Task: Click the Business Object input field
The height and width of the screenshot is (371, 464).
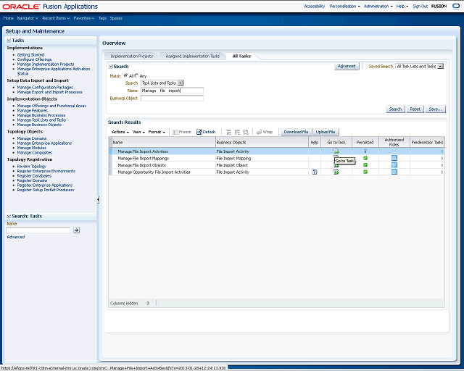Action: pos(172,98)
